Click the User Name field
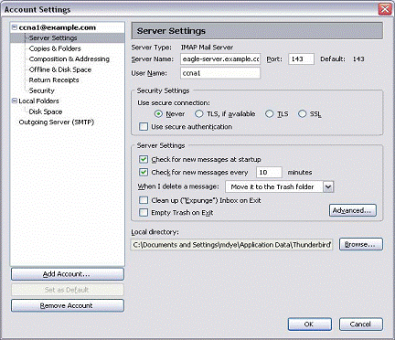This screenshot has height=340, width=395. pyautogui.click(x=220, y=73)
